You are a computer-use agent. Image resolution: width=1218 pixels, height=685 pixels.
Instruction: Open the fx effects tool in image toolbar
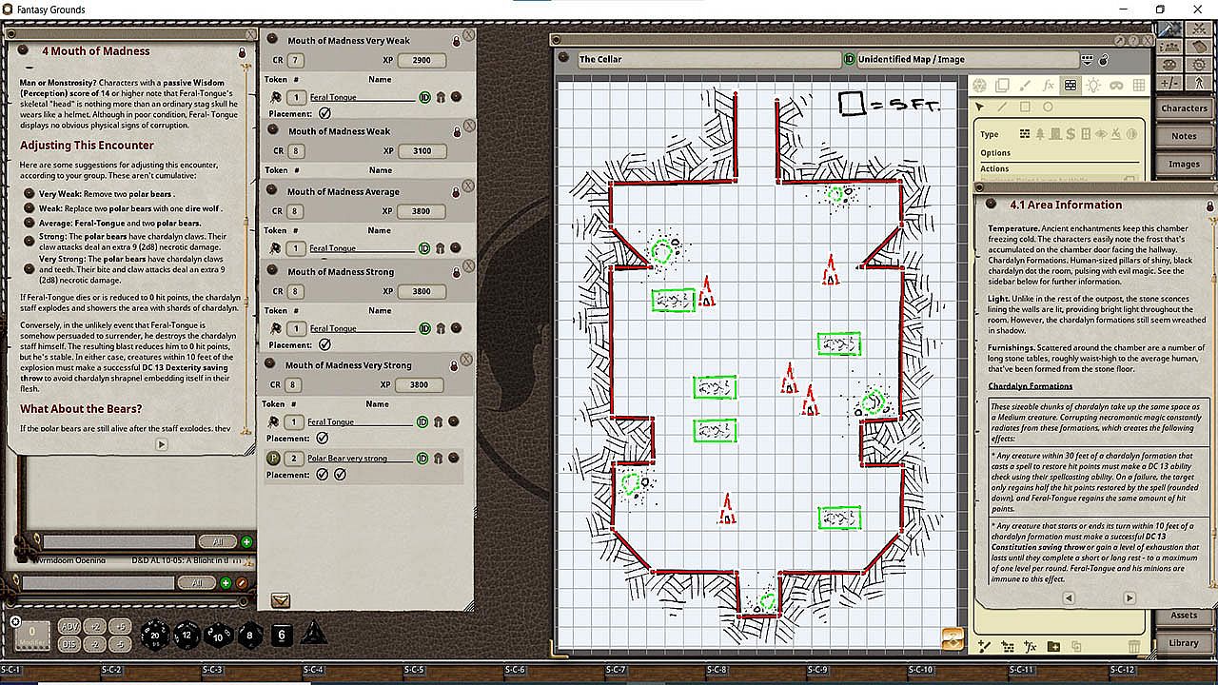pyautogui.click(x=1048, y=86)
